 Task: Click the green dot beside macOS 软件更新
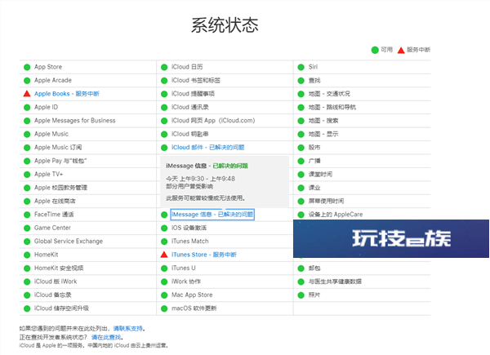(164, 308)
